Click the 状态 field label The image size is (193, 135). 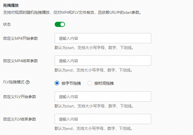coord(6,24)
